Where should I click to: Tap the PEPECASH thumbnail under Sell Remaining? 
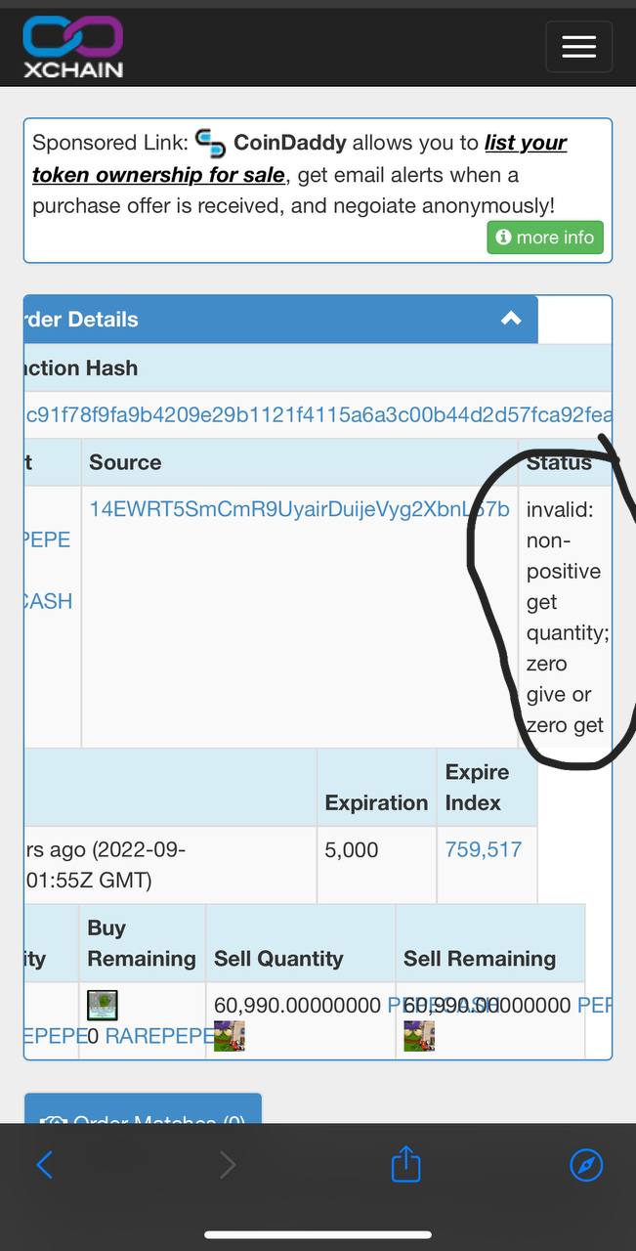click(x=419, y=1036)
